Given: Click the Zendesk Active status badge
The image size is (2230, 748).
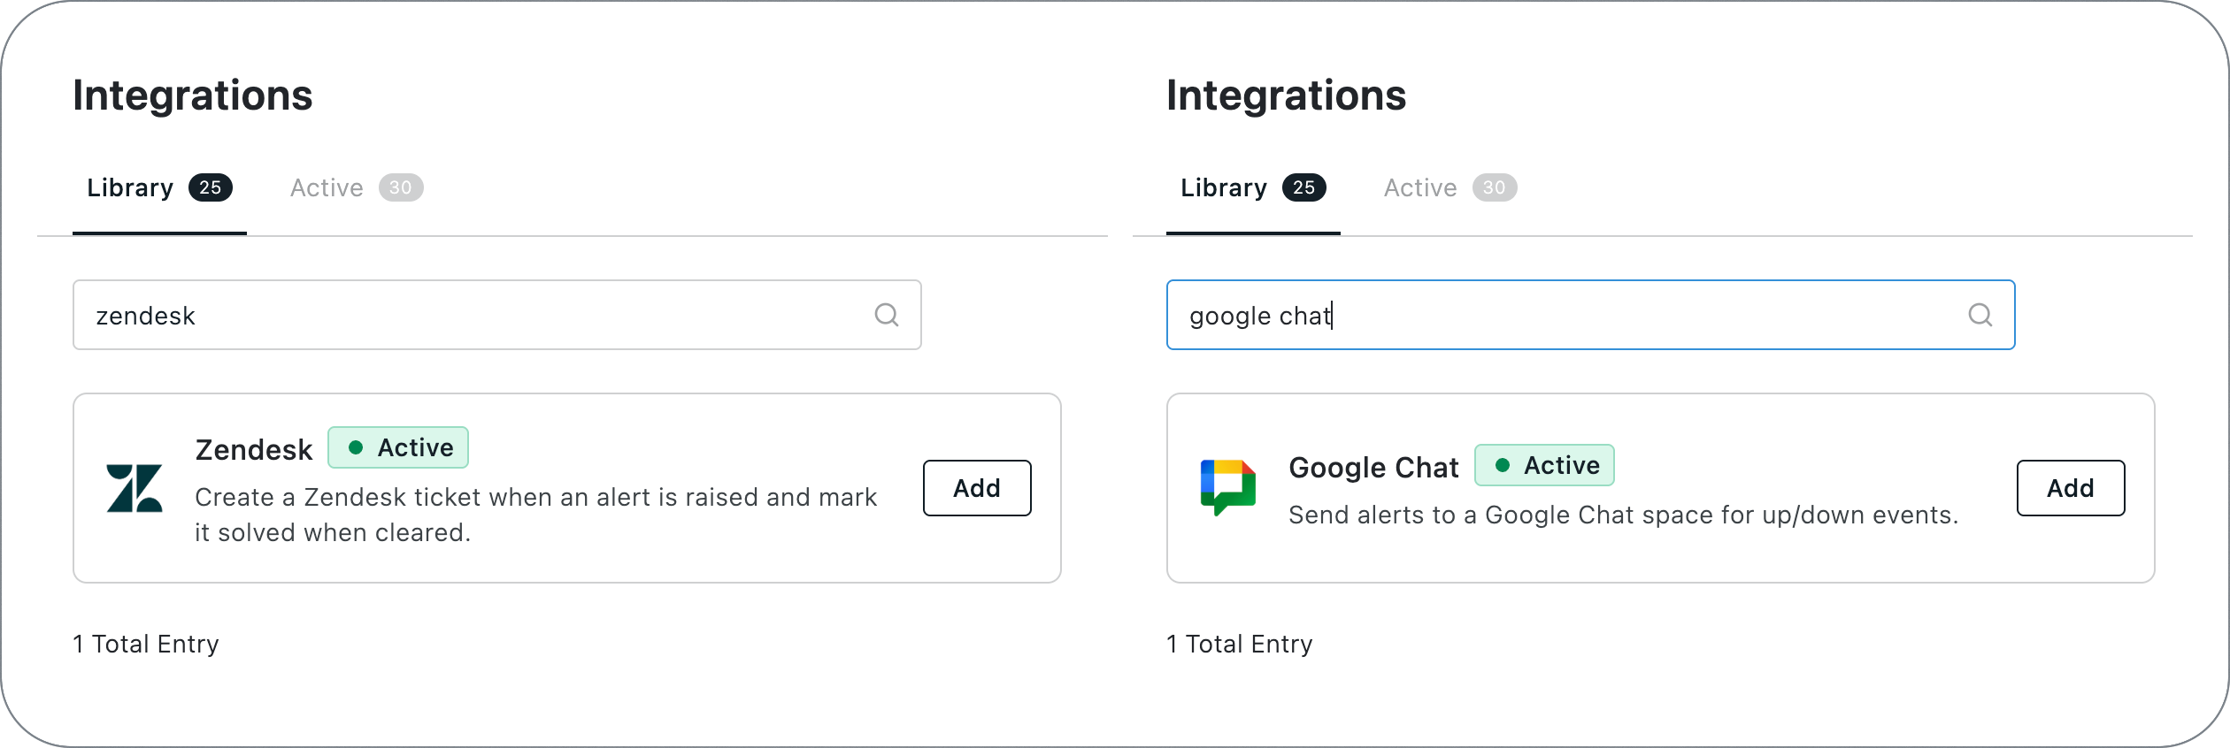Looking at the screenshot, I should [x=398, y=447].
